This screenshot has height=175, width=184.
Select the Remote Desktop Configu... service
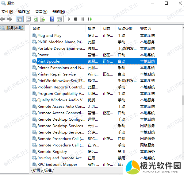[x=61, y=119]
